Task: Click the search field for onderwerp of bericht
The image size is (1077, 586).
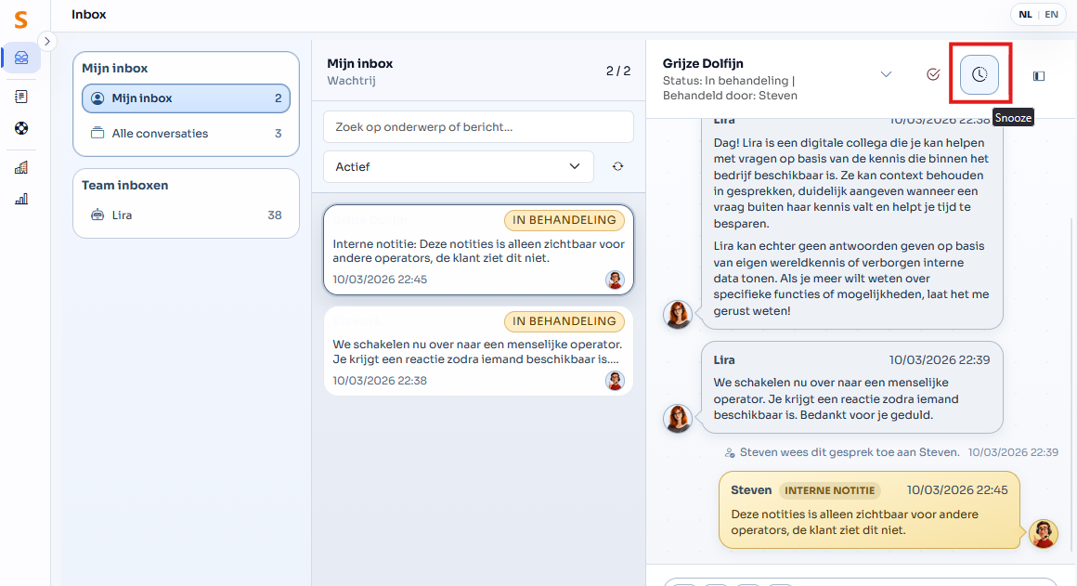Action: coord(477,126)
